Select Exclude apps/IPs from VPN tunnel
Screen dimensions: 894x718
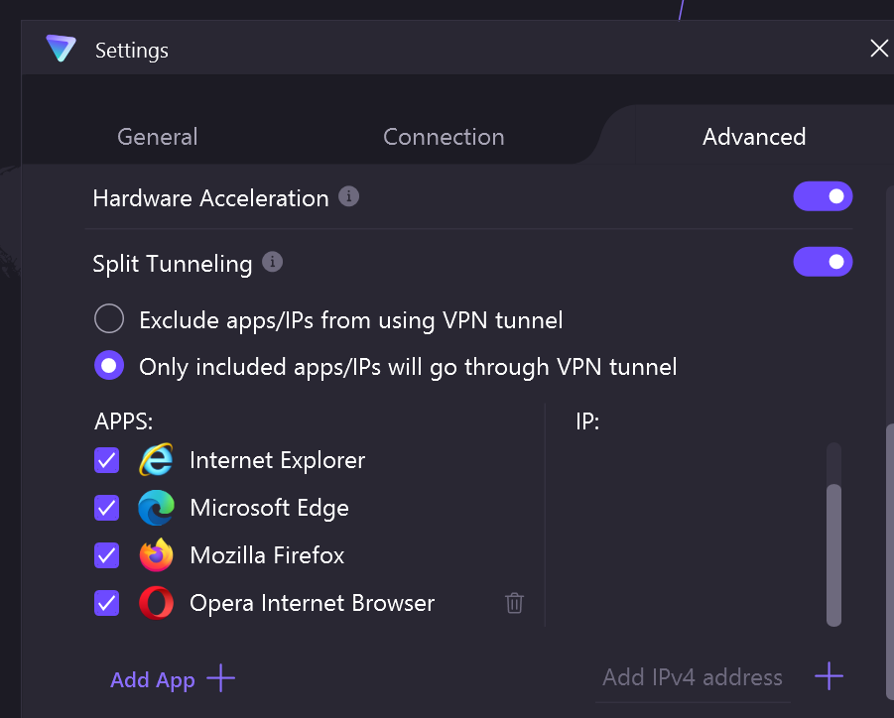point(109,319)
